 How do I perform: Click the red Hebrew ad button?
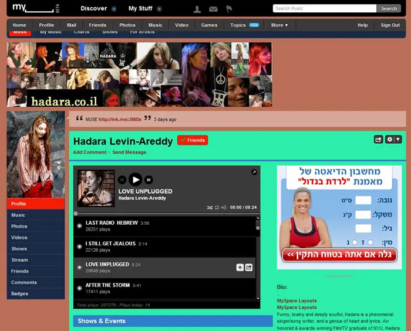point(339,255)
